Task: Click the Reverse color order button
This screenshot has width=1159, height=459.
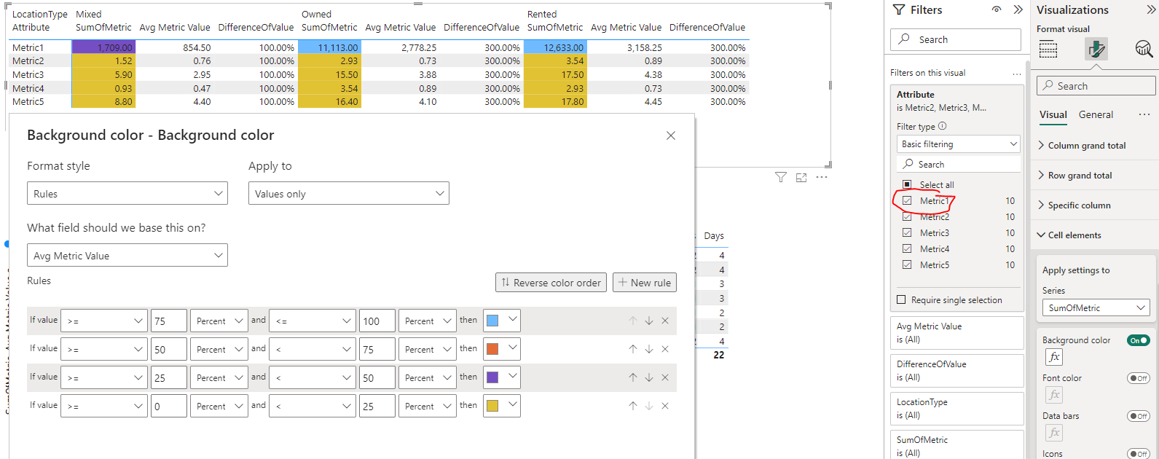Action: [x=551, y=283]
